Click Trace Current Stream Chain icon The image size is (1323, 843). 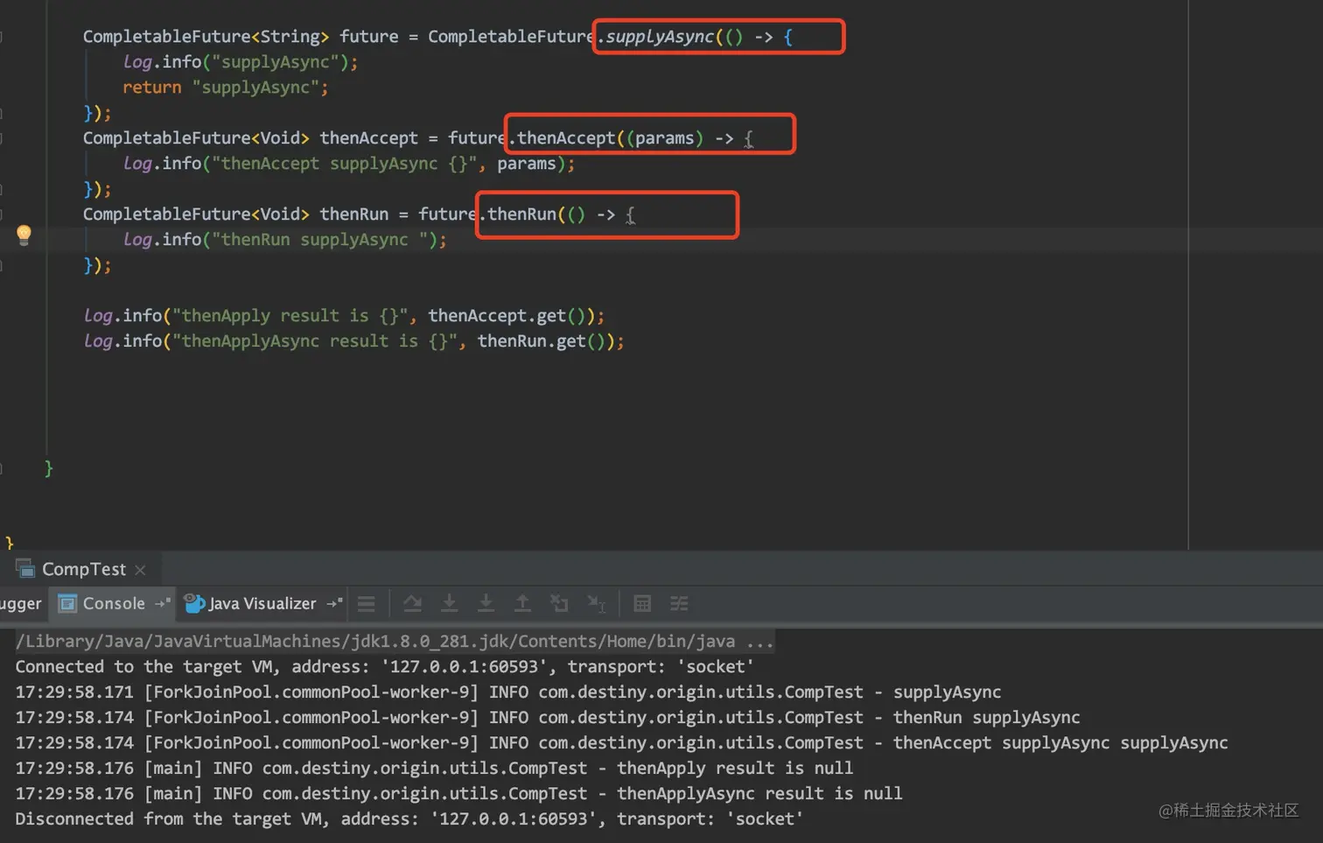(679, 604)
